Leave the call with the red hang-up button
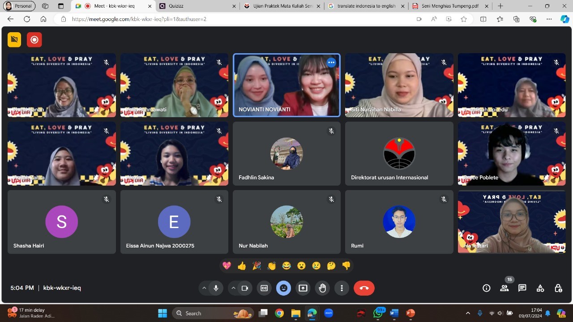This screenshot has height=322, width=573. (x=364, y=288)
